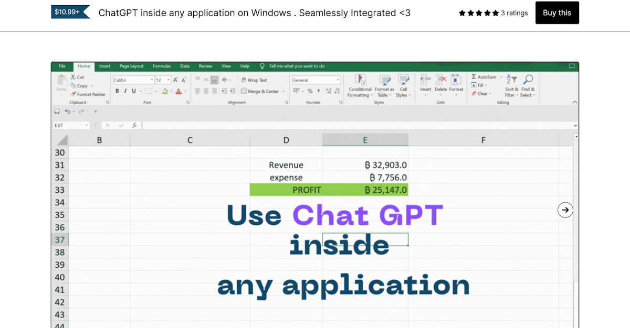Click the Accounting Number Format icon

[296, 91]
